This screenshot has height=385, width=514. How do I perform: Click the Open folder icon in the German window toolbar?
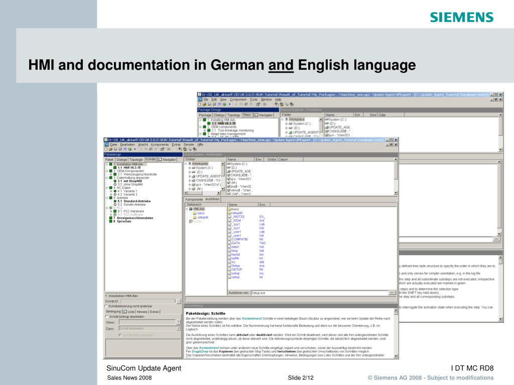pyautogui.click(x=111, y=149)
